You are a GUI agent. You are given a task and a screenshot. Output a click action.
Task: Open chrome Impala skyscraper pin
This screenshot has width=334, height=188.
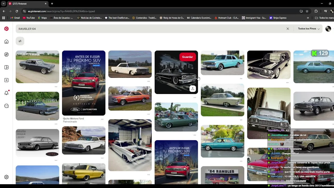click(x=269, y=113)
